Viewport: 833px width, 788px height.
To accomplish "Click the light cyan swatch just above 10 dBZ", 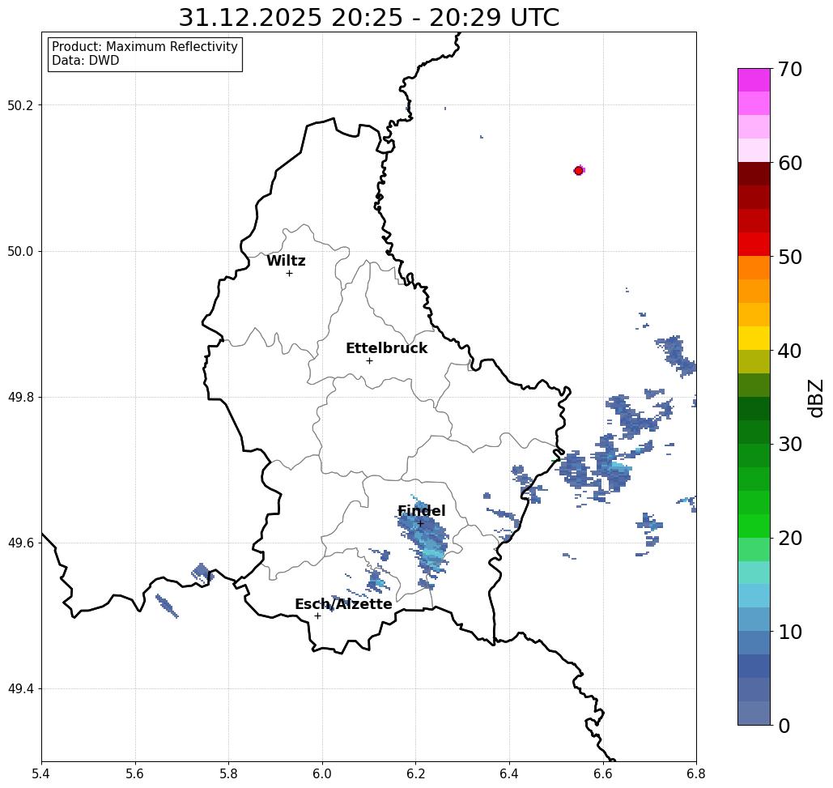I will click(754, 619).
